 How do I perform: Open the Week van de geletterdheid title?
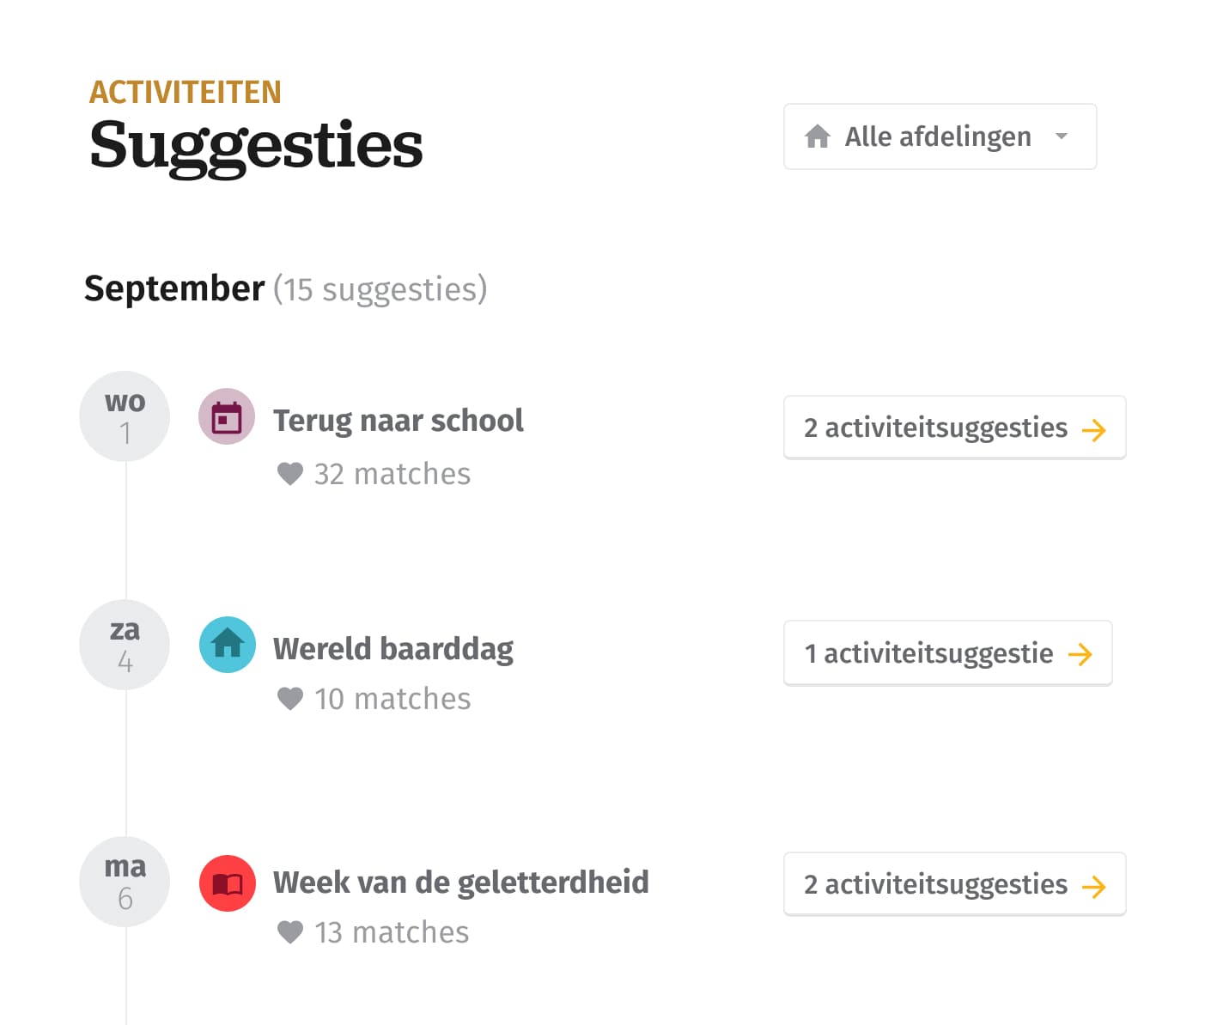[x=461, y=882]
